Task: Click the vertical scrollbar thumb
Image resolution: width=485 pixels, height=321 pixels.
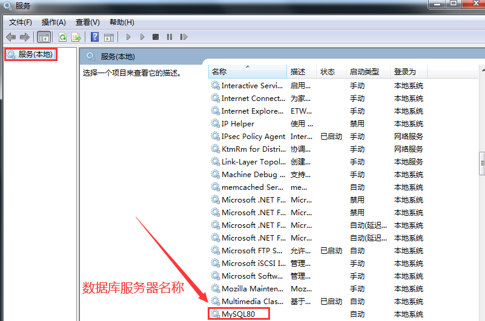Action: click(x=482, y=163)
